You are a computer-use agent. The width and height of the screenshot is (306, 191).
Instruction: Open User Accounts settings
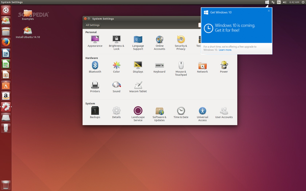tap(224, 113)
